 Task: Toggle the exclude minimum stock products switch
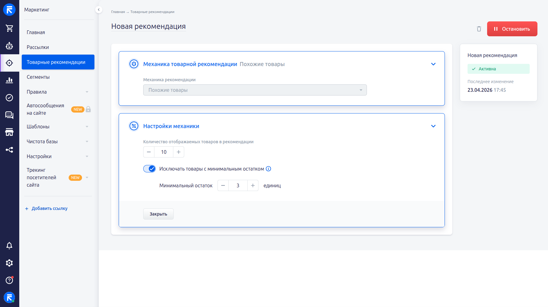pos(149,169)
